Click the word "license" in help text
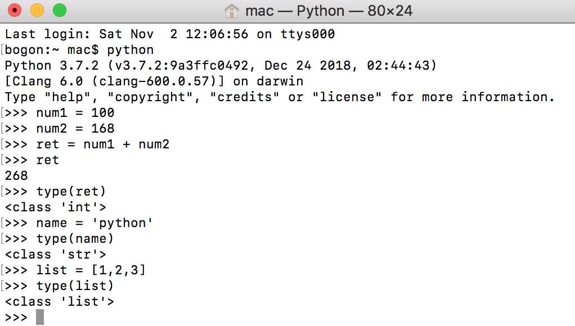 (347, 97)
